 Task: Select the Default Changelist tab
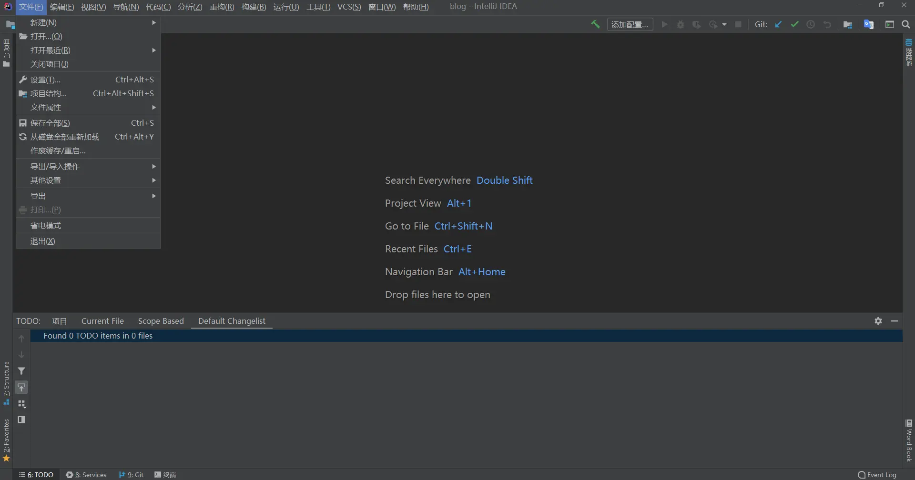coord(232,321)
